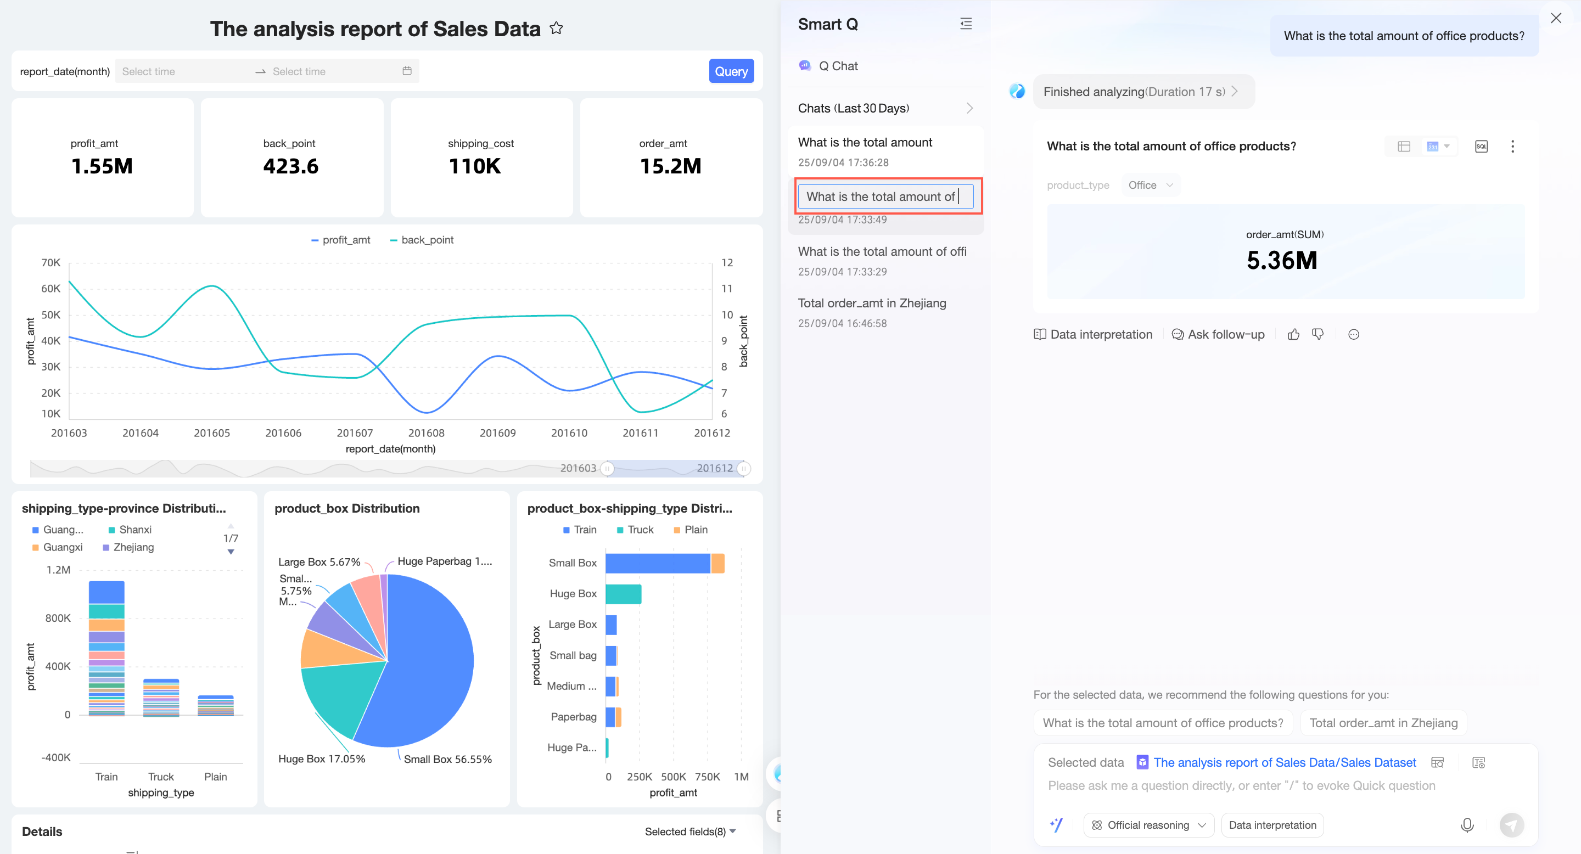
Task: Open The analysis report of Sales Data/Sales Dataset link
Action: click(x=1285, y=762)
